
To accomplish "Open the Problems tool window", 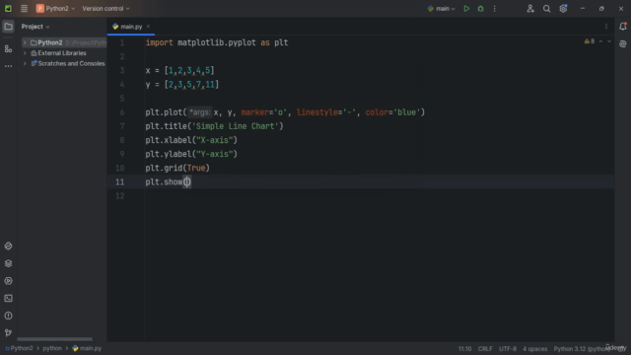I will coord(8,316).
